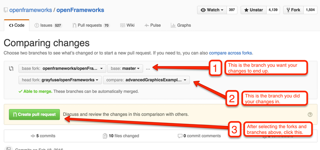Screen dimensions: 320x150
Task: Click the Comparing changes heading
Action: [x=46, y=43]
